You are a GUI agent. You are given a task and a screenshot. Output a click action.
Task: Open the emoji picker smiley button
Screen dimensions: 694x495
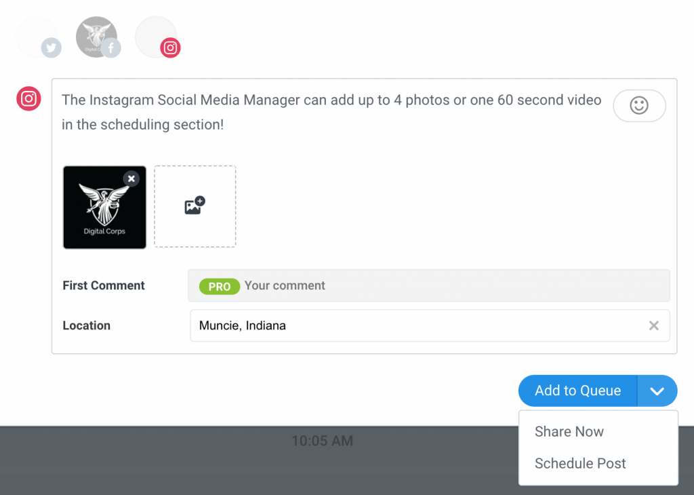click(638, 106)
